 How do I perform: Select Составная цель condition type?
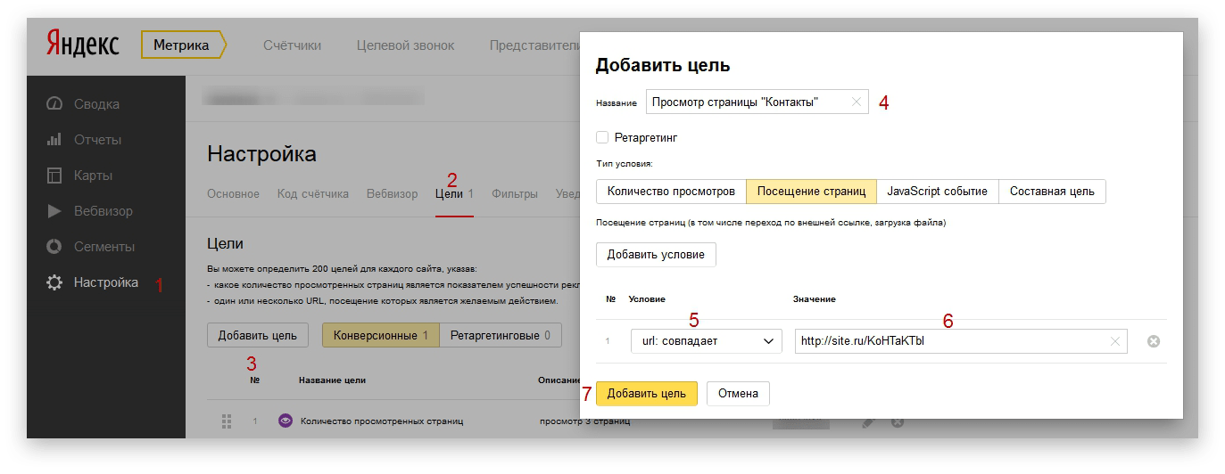coord(1052,192)
